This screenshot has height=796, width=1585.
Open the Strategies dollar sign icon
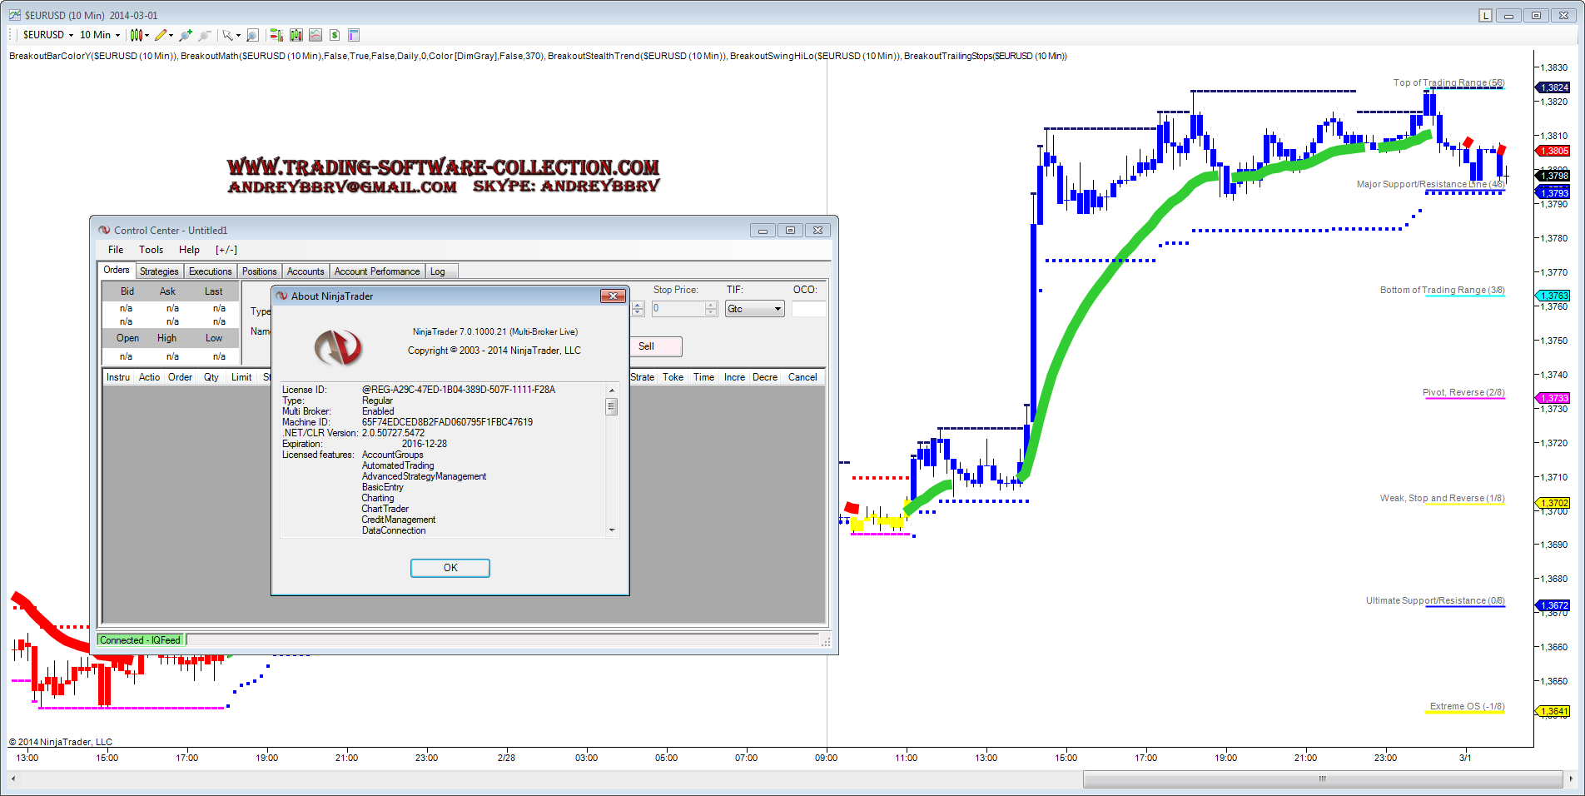point(335,35)
